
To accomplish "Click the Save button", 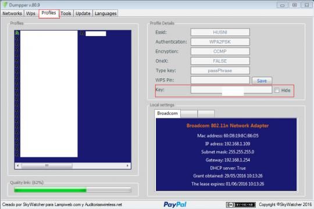I will click(262, 81).
